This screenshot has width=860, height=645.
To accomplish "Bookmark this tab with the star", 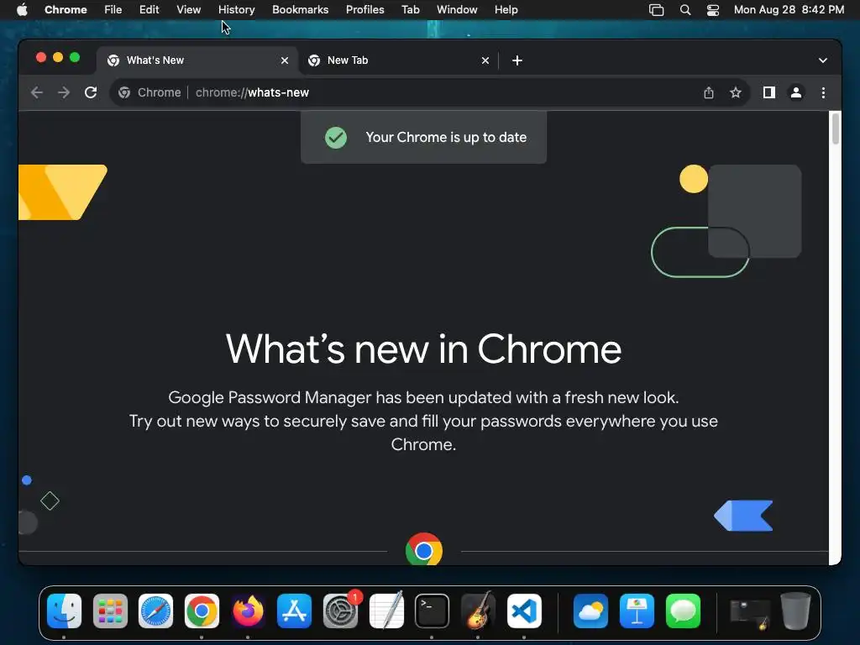I will (x=736, y=92).
